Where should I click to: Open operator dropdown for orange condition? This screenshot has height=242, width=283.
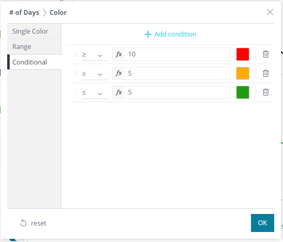(x=94, y=74)
